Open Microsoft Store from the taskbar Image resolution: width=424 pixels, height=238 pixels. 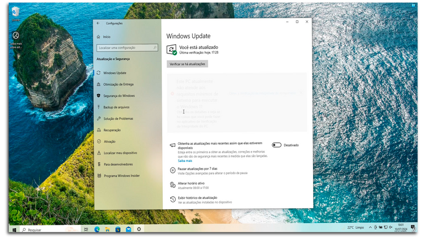118,229
